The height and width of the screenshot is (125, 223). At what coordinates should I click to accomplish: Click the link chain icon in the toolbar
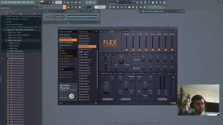(76, 7)
